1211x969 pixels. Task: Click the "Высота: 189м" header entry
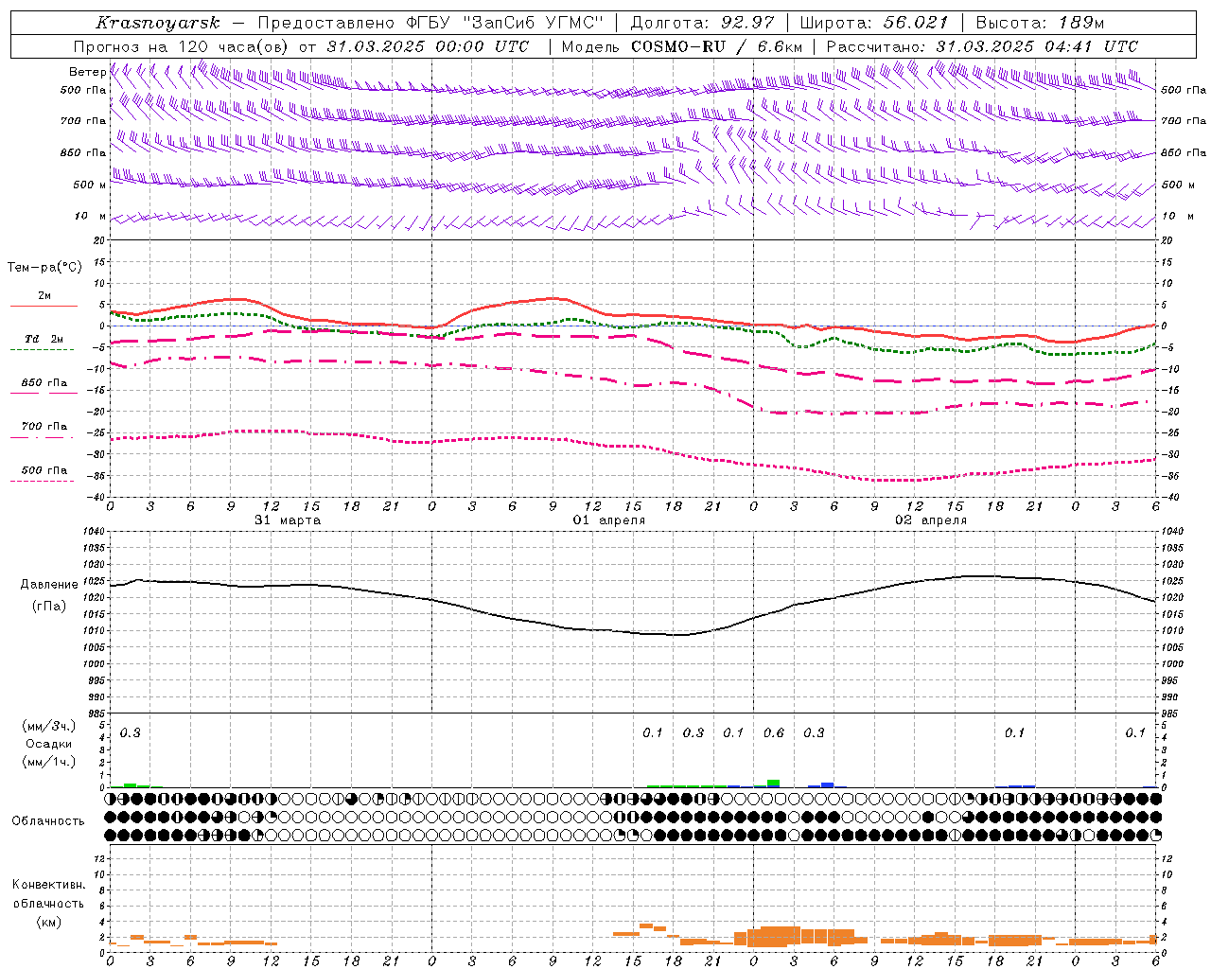pyautogui.click(x=1040, y=23)
